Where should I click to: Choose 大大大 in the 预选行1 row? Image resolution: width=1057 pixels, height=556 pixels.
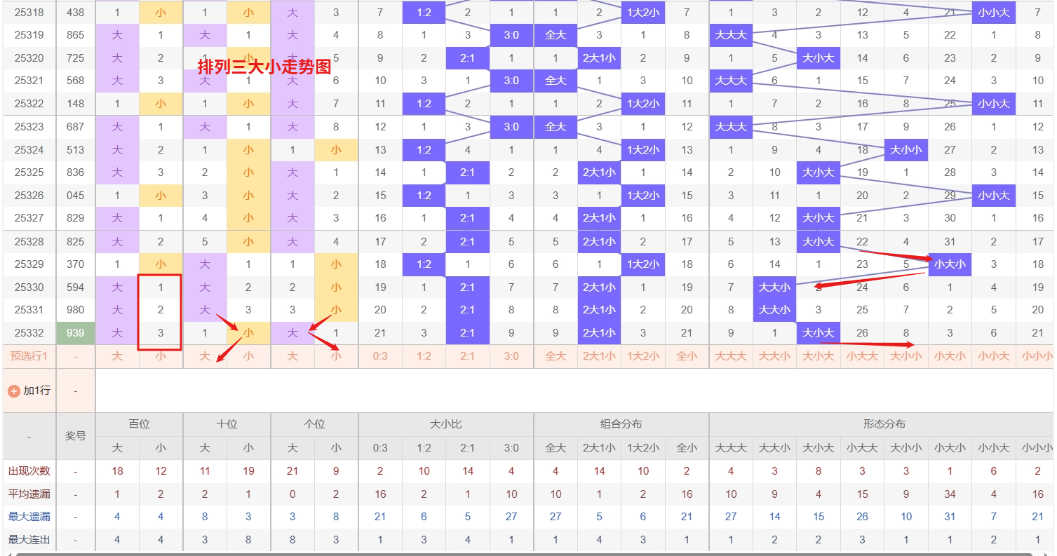click(731, 356)
